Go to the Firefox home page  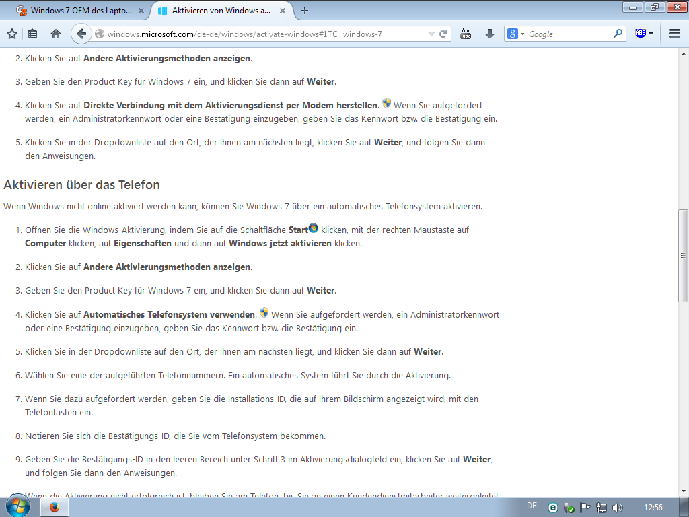coord(55,34)
